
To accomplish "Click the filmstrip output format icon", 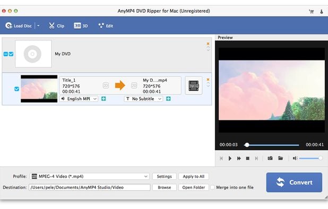I will point(194,86).
